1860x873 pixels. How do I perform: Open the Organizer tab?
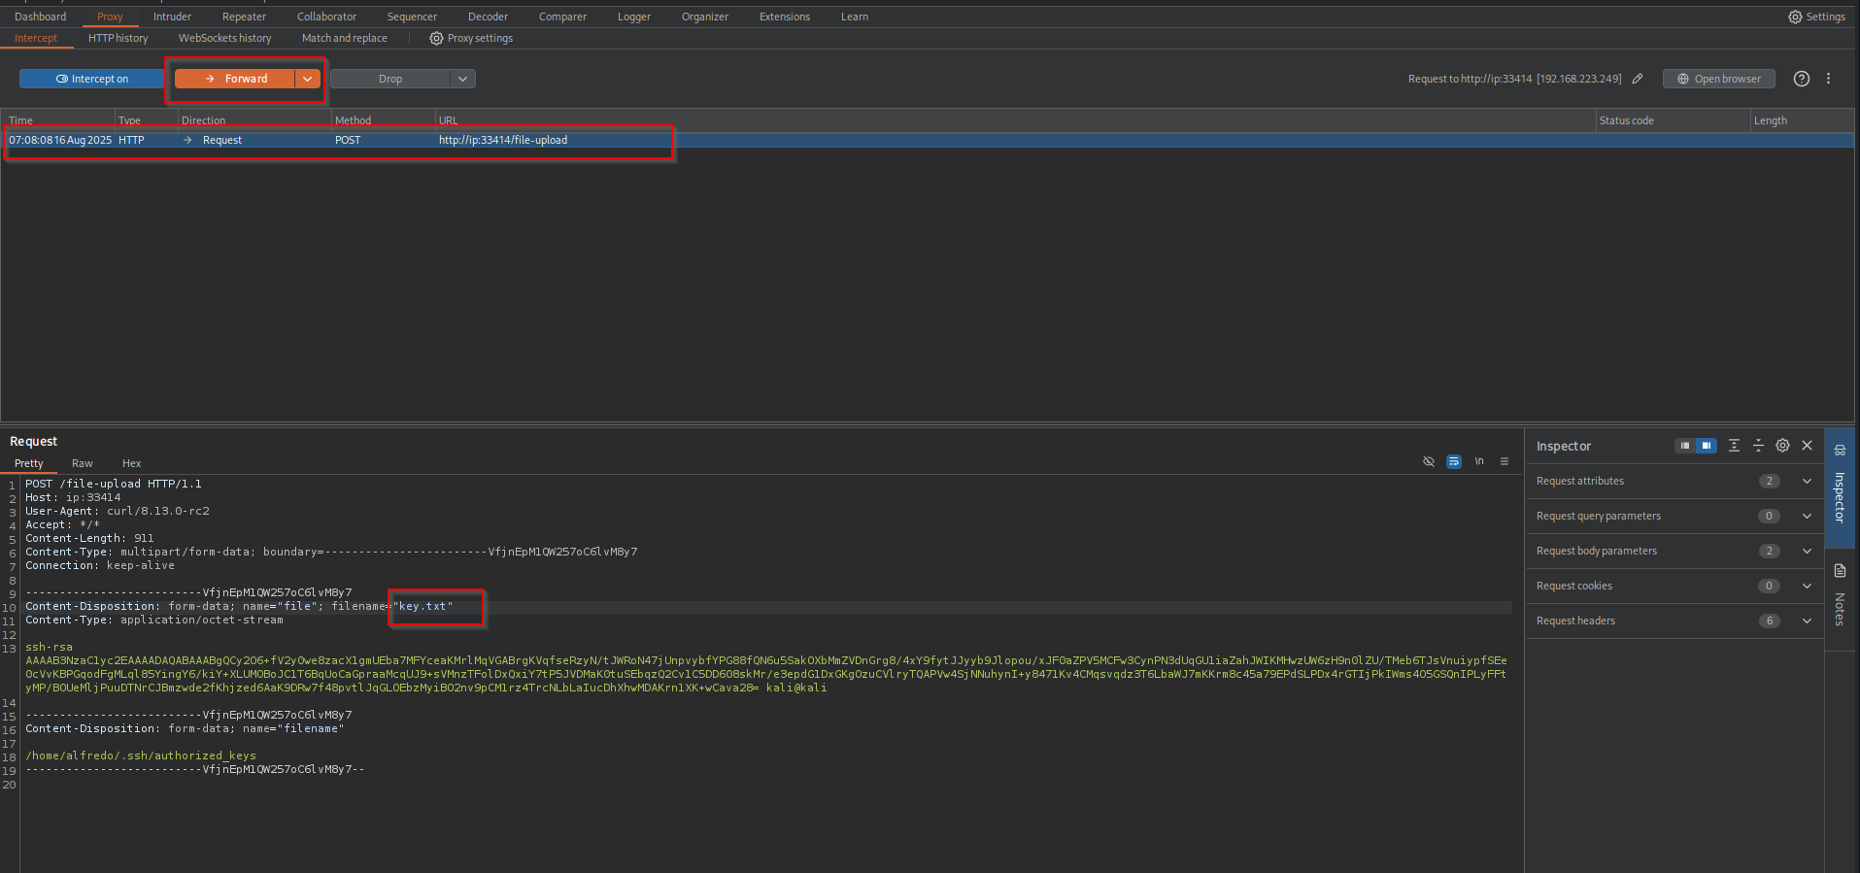pyautogui.click(x=704, y=17)
